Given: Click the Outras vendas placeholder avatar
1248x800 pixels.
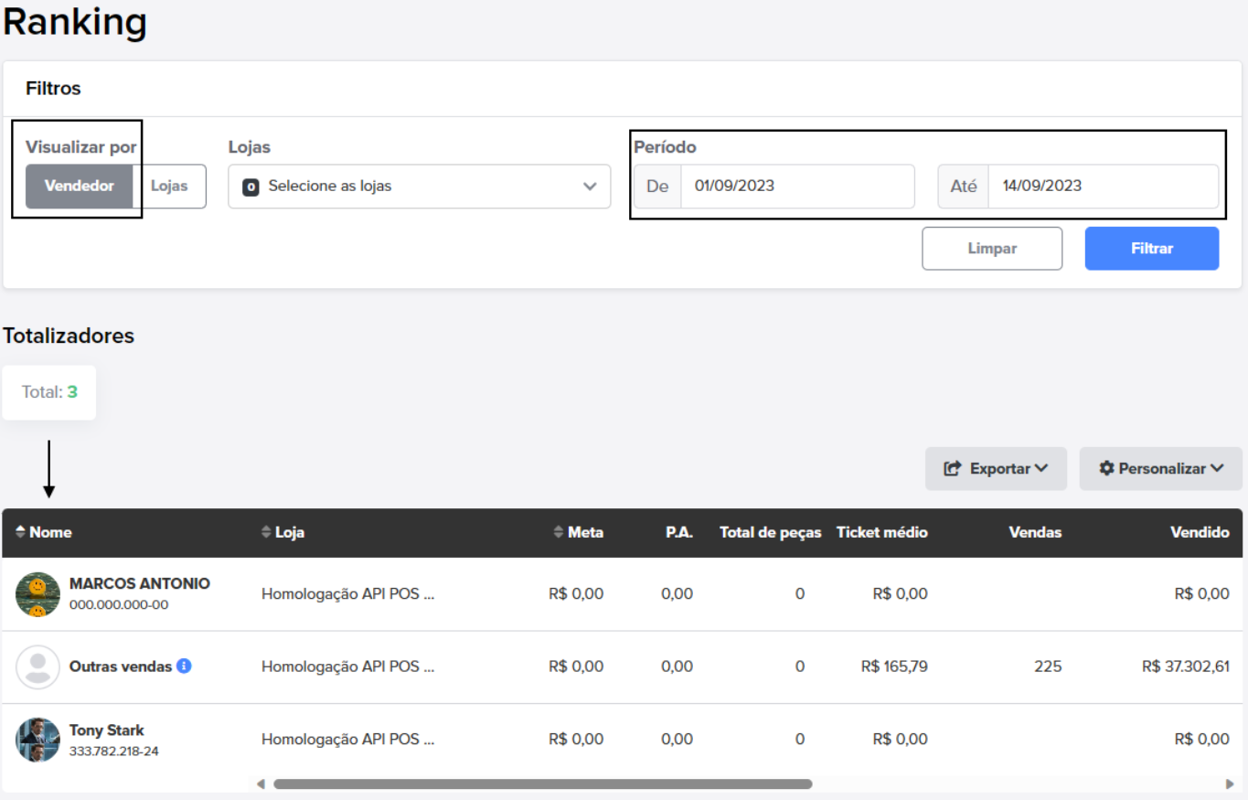Looking at the screenshot, I should click(37, 667).
